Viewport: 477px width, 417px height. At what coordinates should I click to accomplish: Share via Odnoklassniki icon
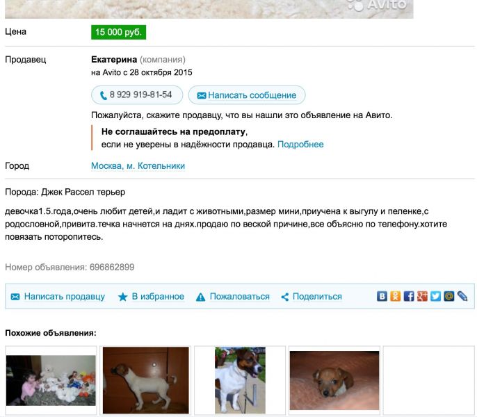pyautogui.click(x=395, y=296)
